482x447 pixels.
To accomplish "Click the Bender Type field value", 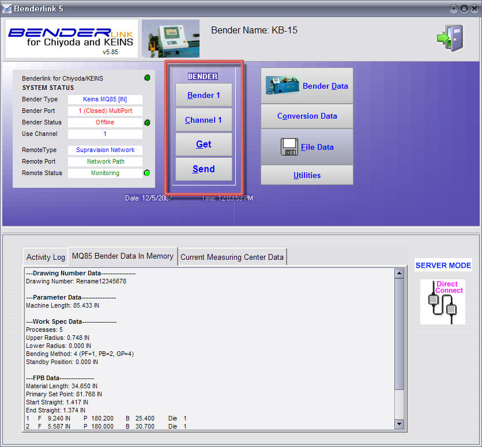I will [105, 100].
